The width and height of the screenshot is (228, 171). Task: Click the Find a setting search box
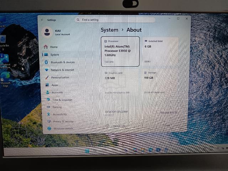pyautogui.click(x=115, y=20)
